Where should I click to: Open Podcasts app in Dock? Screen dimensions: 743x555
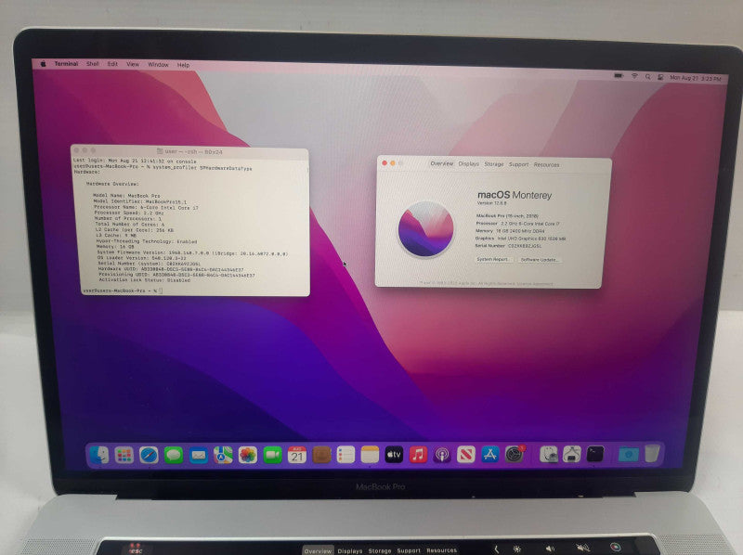(442, 455)
